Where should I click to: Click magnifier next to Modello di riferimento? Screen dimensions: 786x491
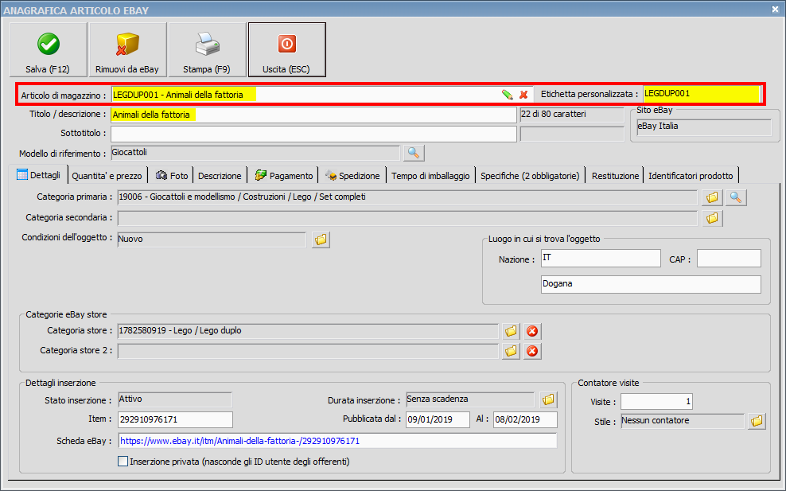pyautogui.click(x=414, y=153)
